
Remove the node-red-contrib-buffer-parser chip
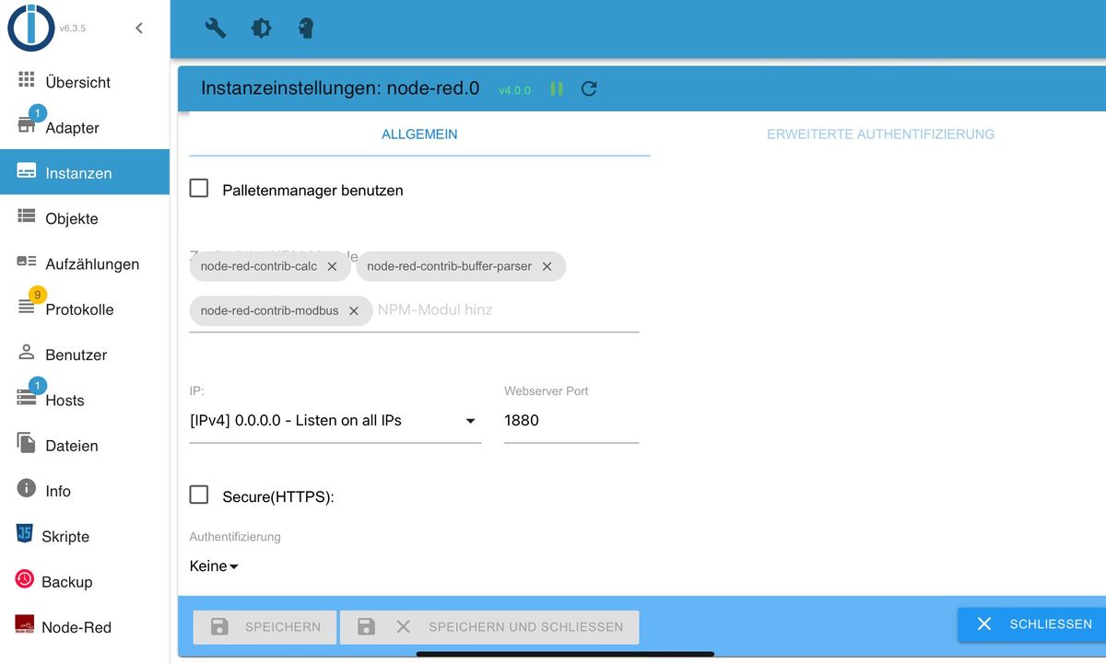tap(547, 266)
